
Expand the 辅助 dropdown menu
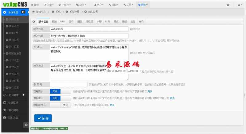pos(113,5)
